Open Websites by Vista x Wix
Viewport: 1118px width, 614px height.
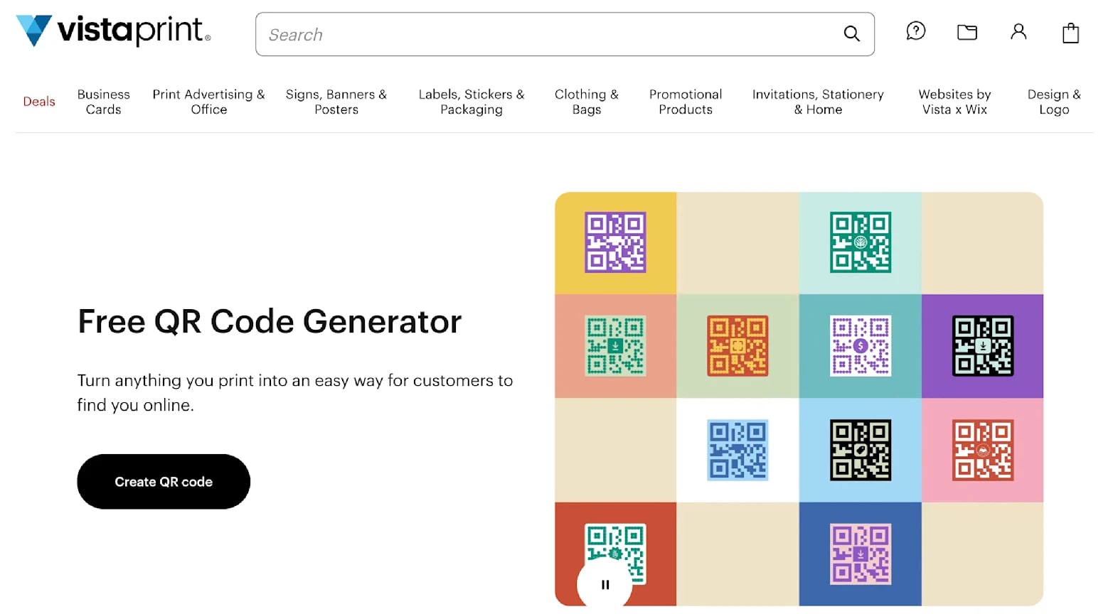click(954, 101)
